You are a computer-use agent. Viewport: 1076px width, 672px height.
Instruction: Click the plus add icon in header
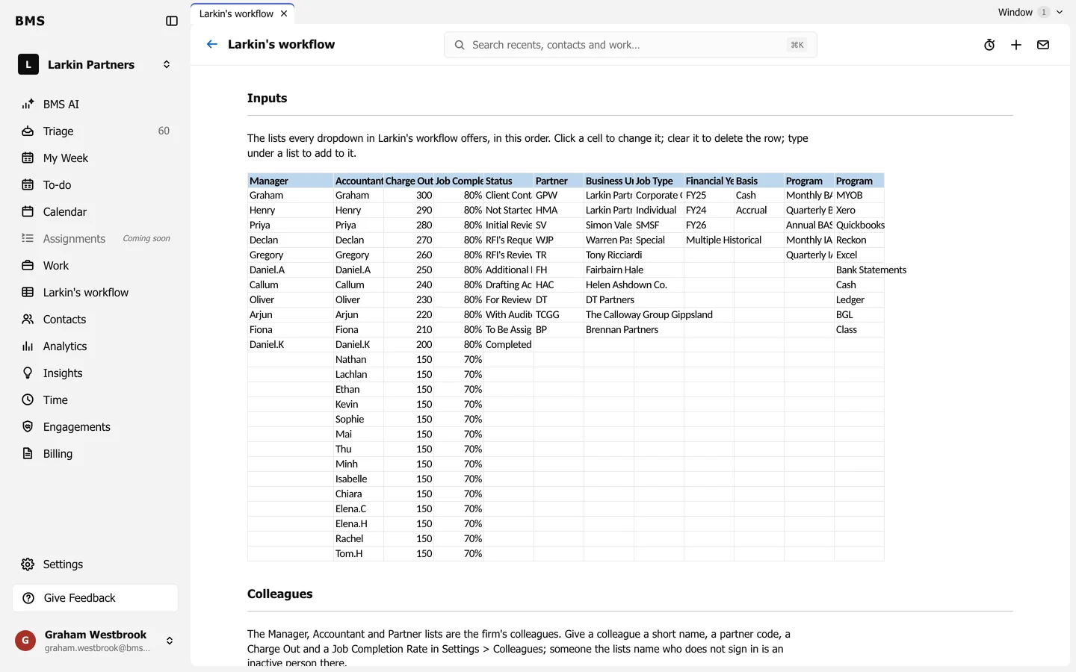point(1016,45)
